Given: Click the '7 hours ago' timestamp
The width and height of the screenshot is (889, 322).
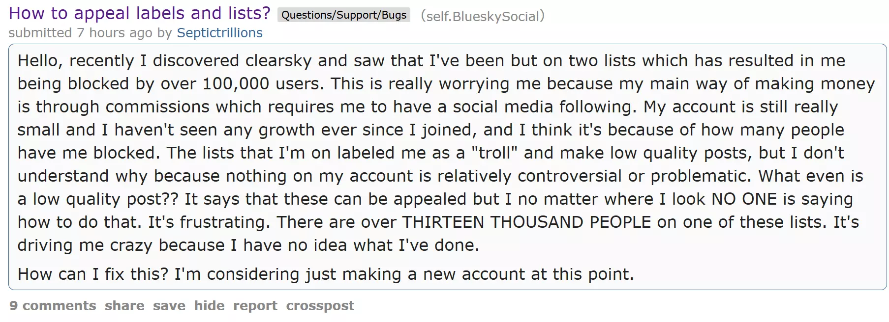Looking at the screenshot, I should coord(115,33).
